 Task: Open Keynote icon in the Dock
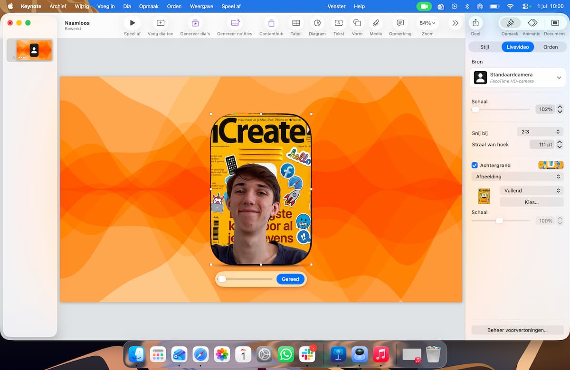coord(338,354)
